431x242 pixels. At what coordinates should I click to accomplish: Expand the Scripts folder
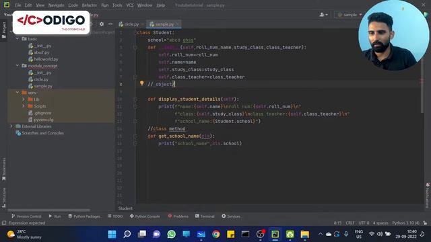point(24,106)
